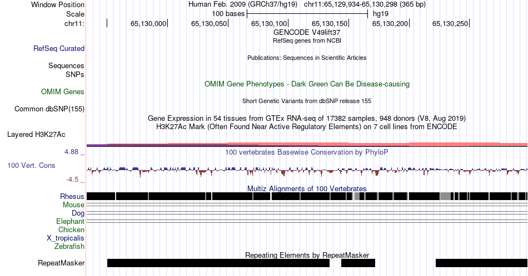The height and width of the screenshot is (276, 528).
Task: Click the RefSeq genes from NCBI title
Action: click(307, 40)
